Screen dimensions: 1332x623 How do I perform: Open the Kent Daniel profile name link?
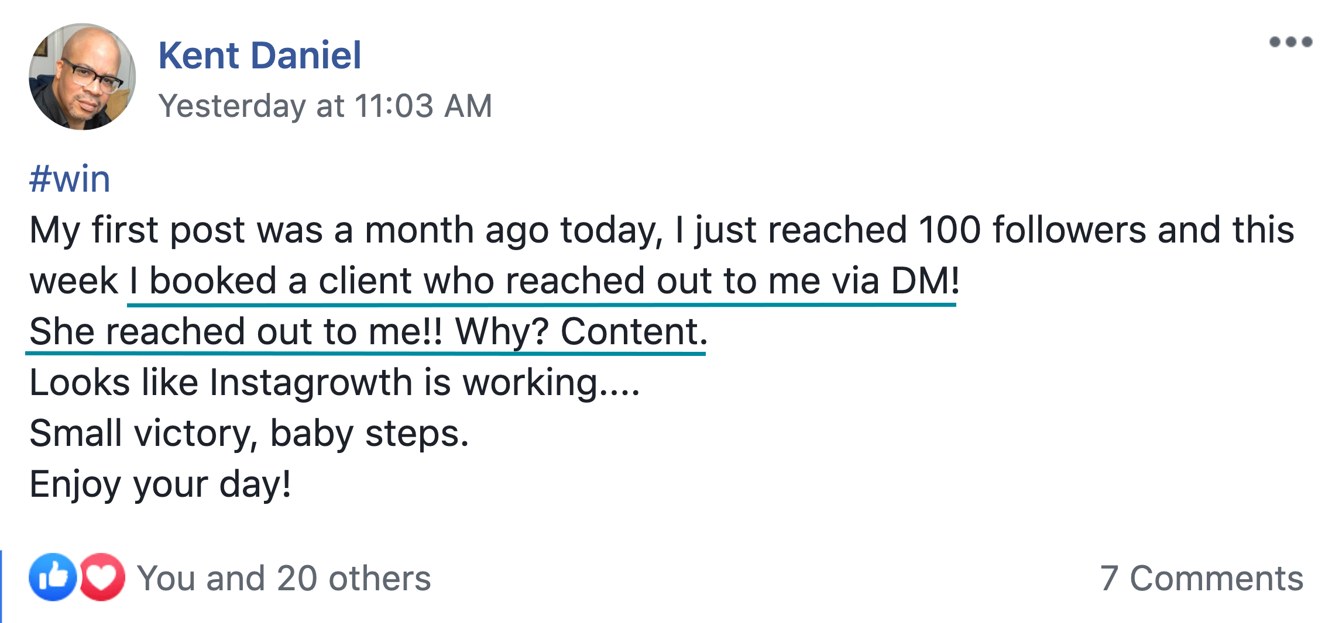click(x=260, y=56)
